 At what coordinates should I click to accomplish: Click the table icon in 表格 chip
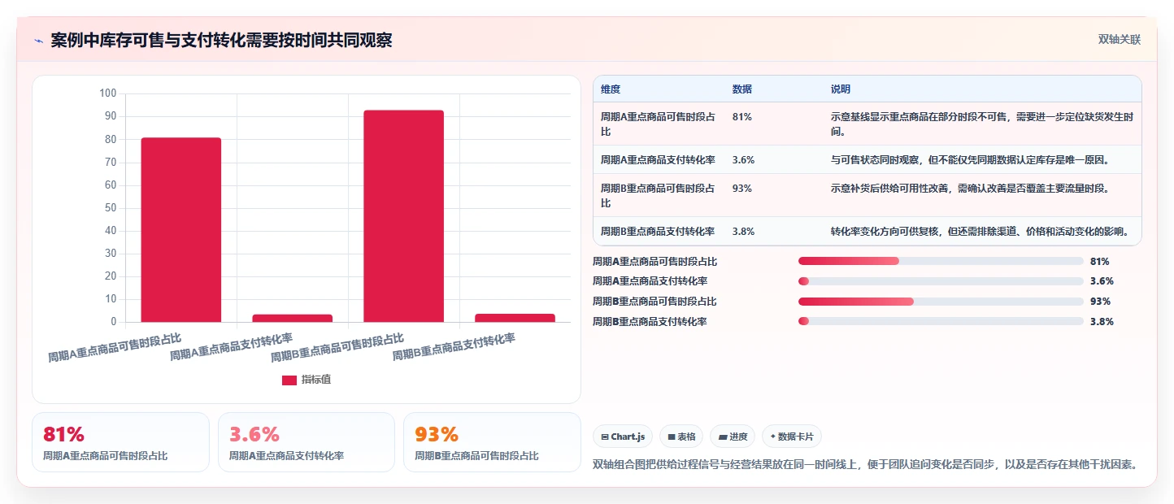coord(672,437)
